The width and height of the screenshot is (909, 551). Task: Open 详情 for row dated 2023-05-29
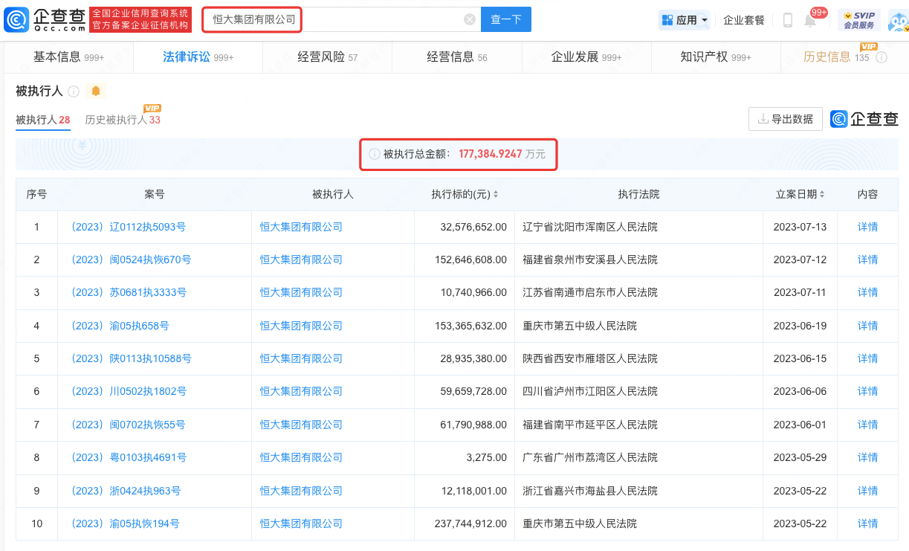(x=867, y=457)
